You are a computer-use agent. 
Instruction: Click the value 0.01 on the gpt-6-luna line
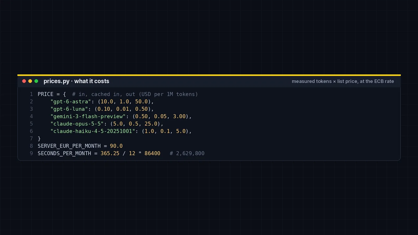point(123,109)
